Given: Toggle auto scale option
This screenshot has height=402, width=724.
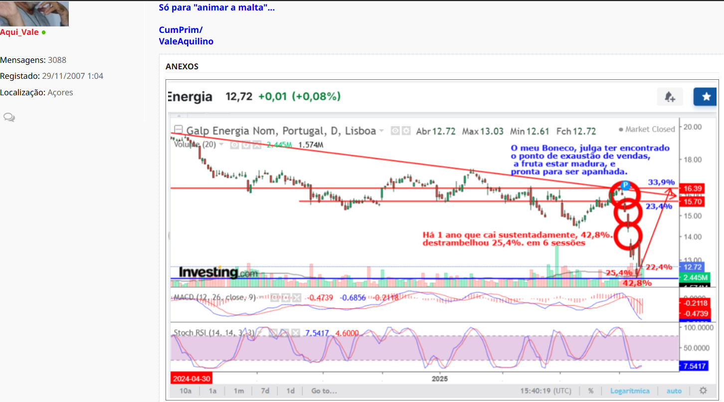Looking at the screenshot, I should (674, 391).
